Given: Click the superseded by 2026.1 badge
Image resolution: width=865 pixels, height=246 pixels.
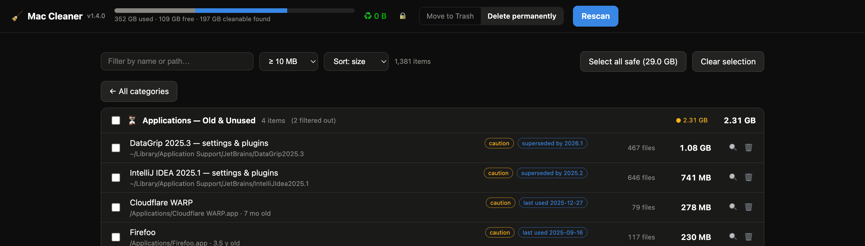Looking at the screenshot, I should pyautogui.click(x=552, y=143).
